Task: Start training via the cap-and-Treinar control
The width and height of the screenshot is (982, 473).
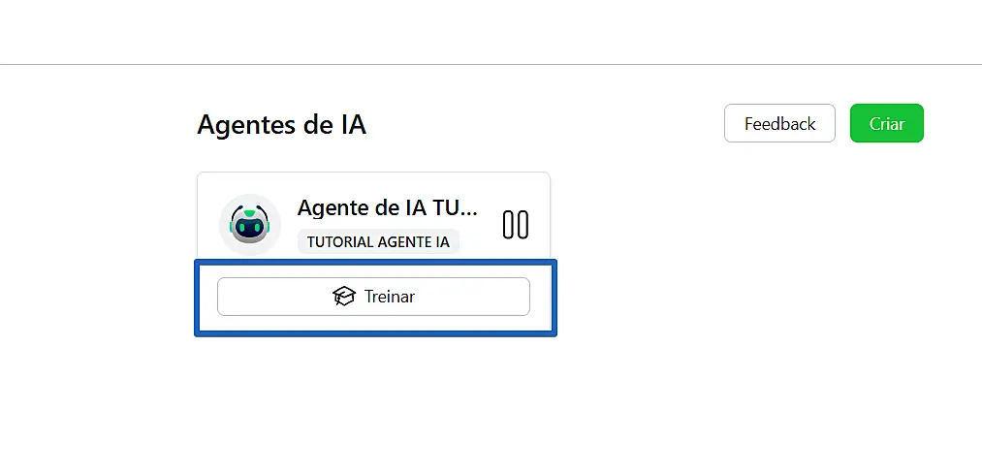Action: tap(373, 297)
